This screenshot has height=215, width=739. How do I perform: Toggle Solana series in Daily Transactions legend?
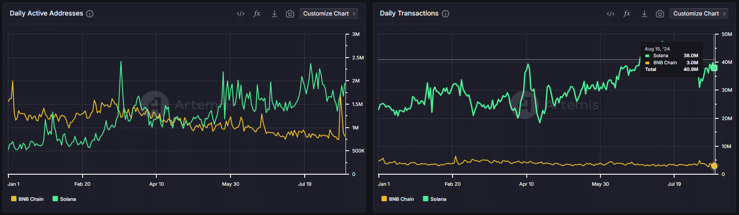435,199
